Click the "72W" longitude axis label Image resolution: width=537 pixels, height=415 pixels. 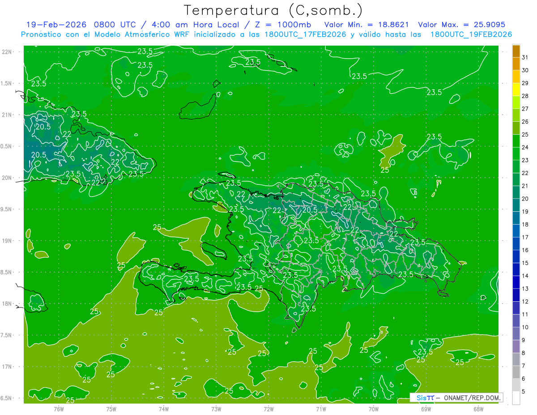point(268,409)
